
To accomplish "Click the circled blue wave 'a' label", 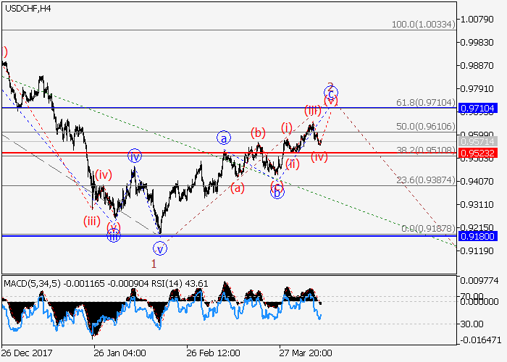I will coord(224,138).
